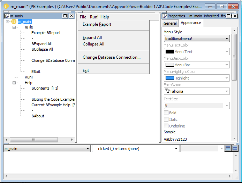Open the Menu Style dropdown

click(x=227, y=39)
